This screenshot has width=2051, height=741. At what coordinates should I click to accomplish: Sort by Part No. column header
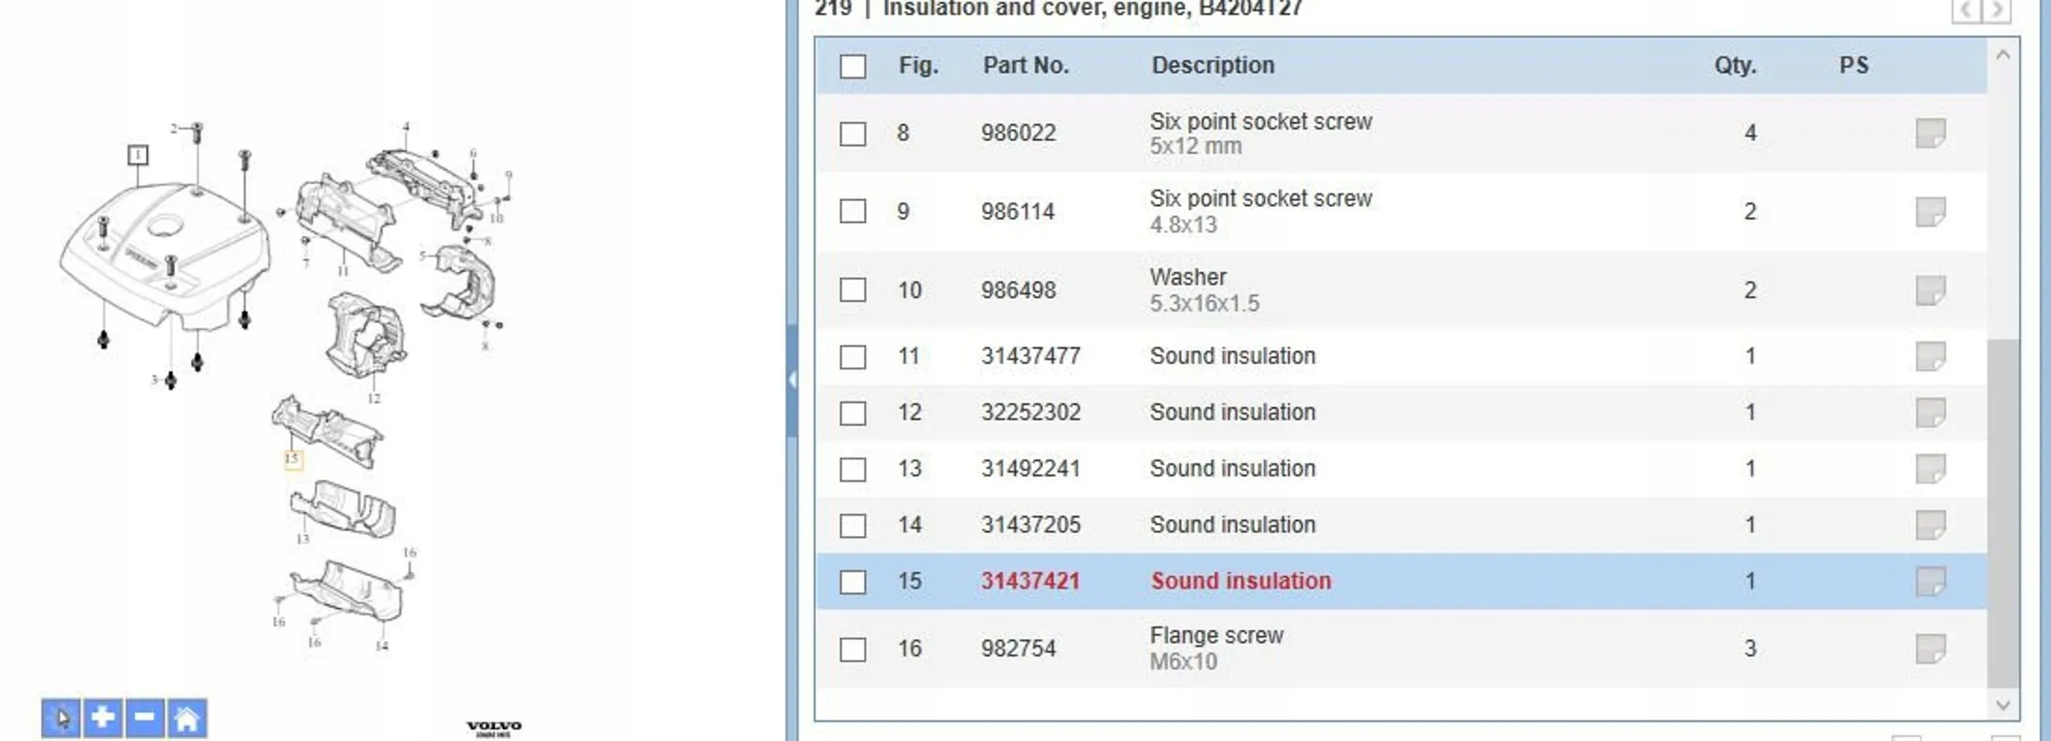coord(1025,66)
